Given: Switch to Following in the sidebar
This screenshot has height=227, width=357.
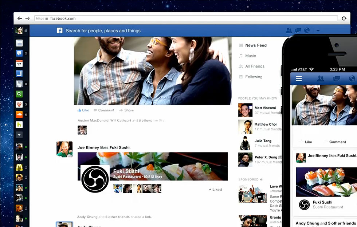Looking at the screenshot, I should point(255,77).
